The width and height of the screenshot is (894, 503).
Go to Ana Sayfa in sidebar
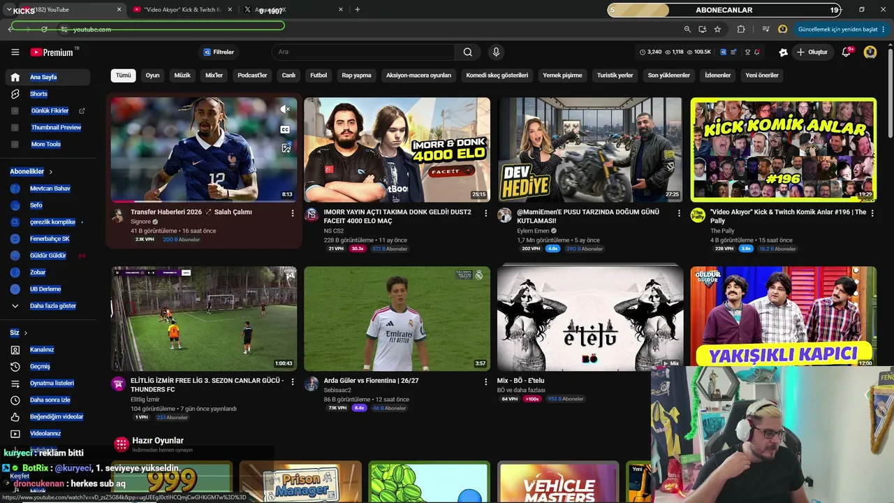(48, 77)
